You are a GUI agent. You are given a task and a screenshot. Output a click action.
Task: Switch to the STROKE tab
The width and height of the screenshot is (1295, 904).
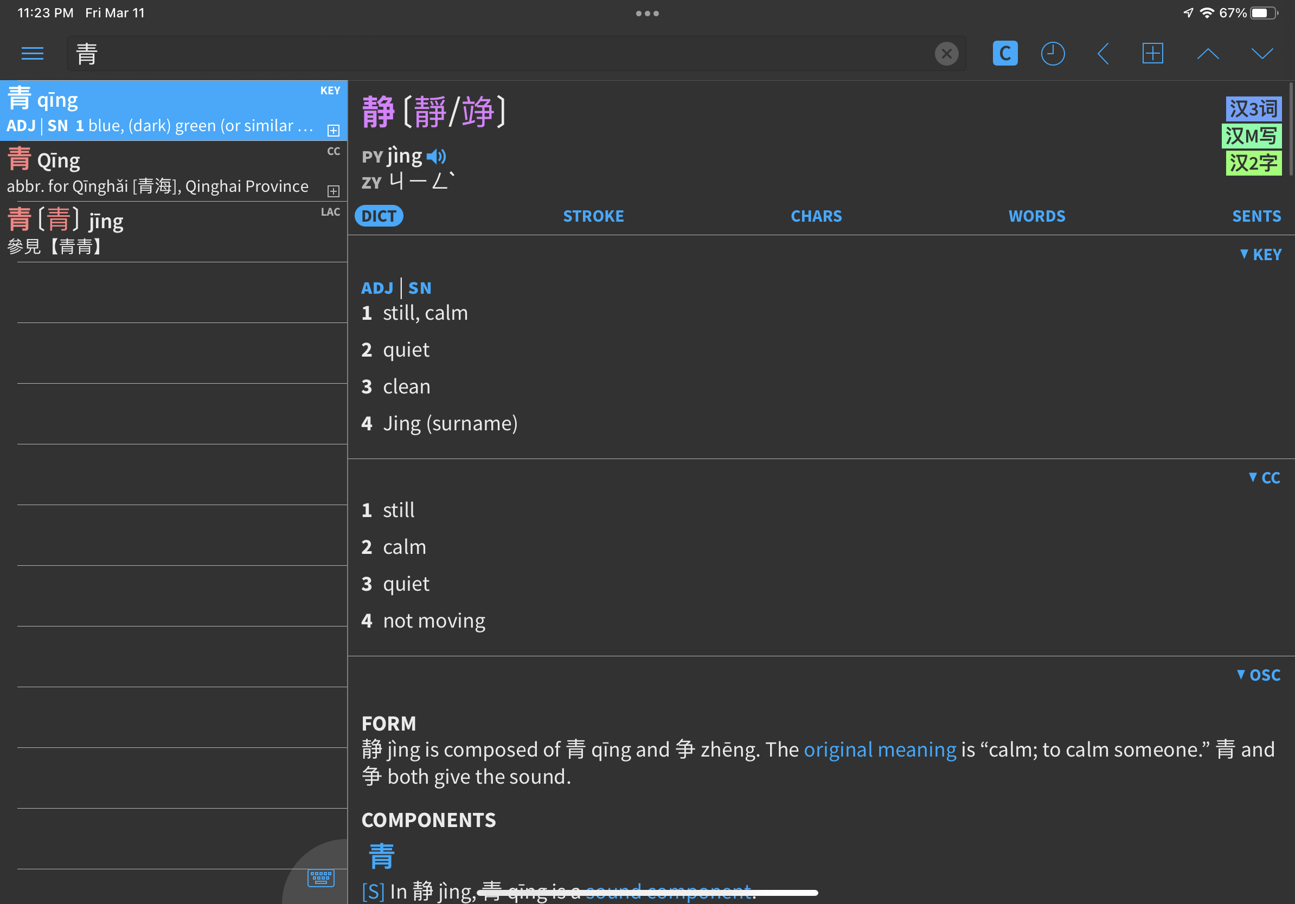(x=593, y=216)
